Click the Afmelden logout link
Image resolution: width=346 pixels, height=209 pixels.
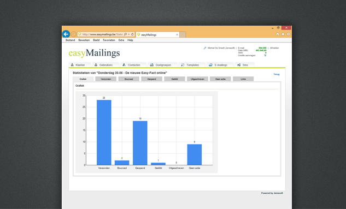pyautogui.click(x=274, y=48)
